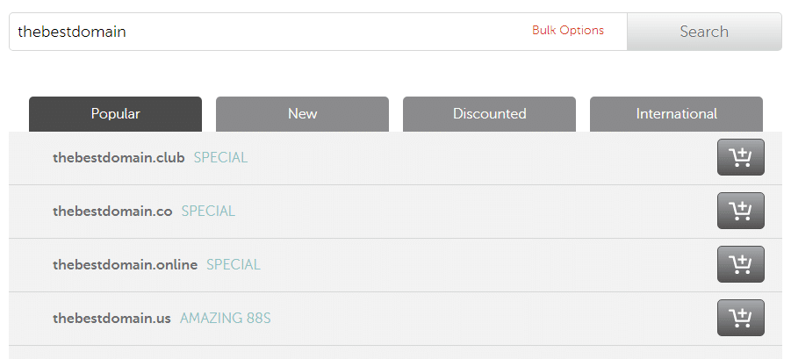The height and width of the screenshot is (359, 791).
Task: Add thebestdomain.club to cart
Action: click(741, 157)
